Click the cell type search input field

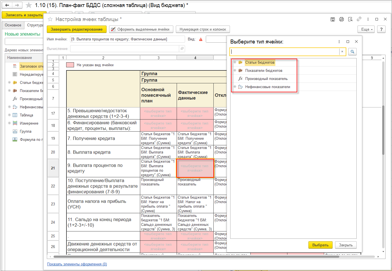(x=285, y=52)
